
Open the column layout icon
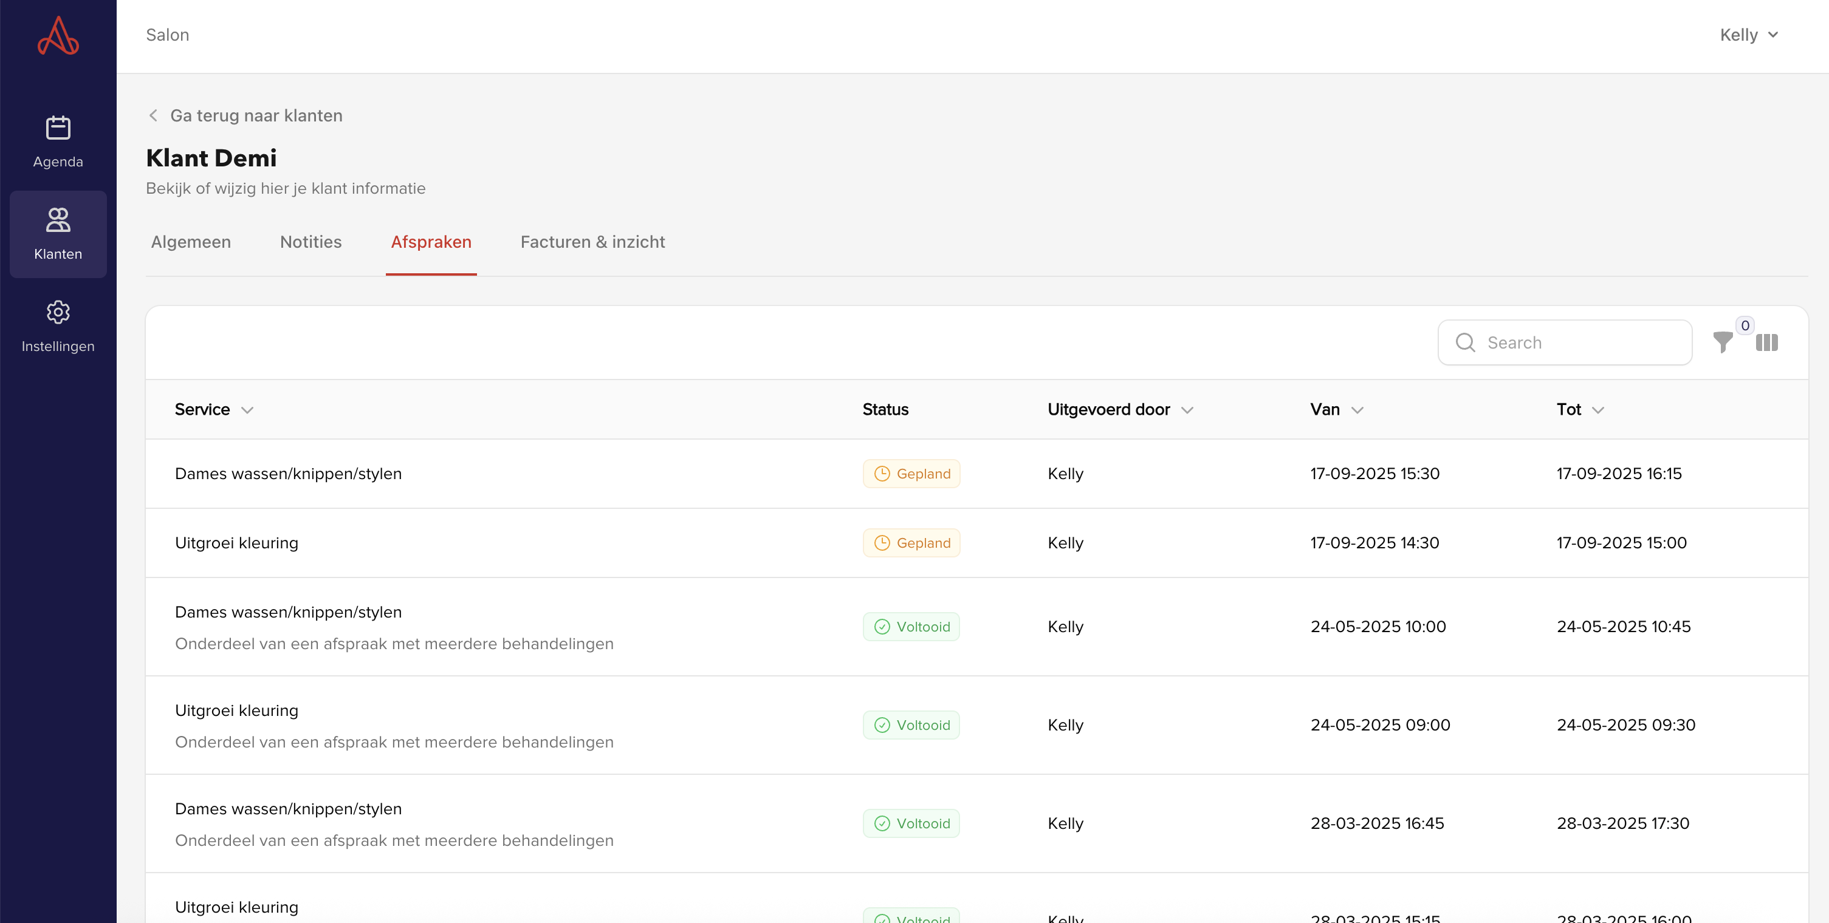(x=1766, y=342)
